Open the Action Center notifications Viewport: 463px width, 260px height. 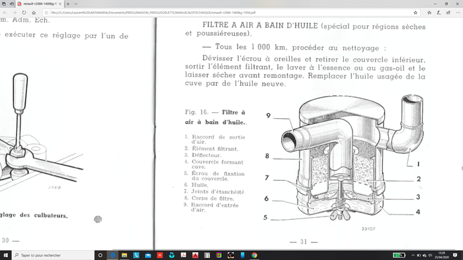(455, 255)
